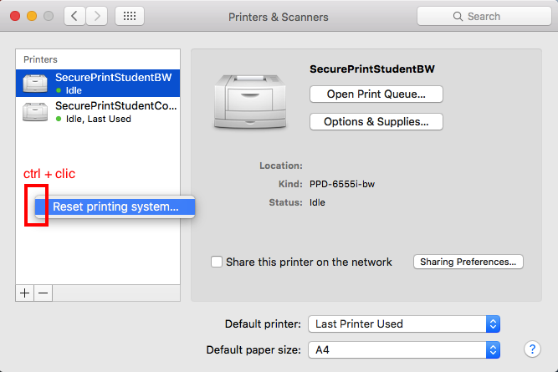The width and height of the screenshot is (558, 372).
Task: Click the add printer plus button
Action: tap(25, 293)
